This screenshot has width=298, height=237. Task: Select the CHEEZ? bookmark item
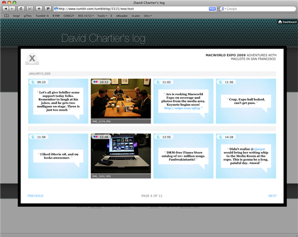click(69, 16)
